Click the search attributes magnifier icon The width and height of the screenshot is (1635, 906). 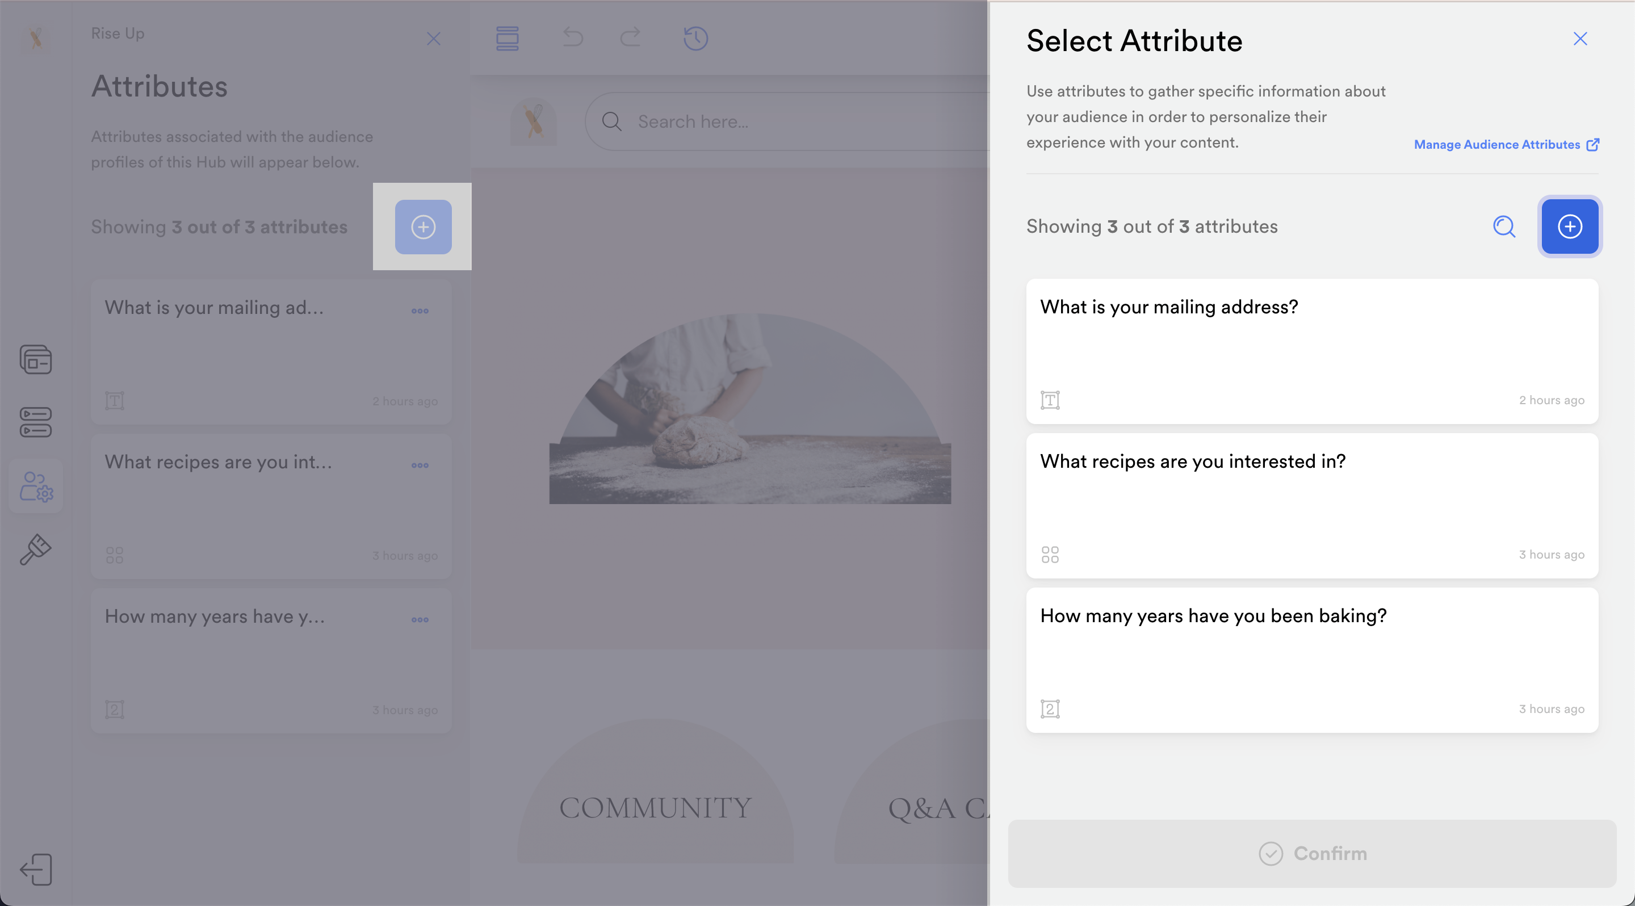(1504, 227)
